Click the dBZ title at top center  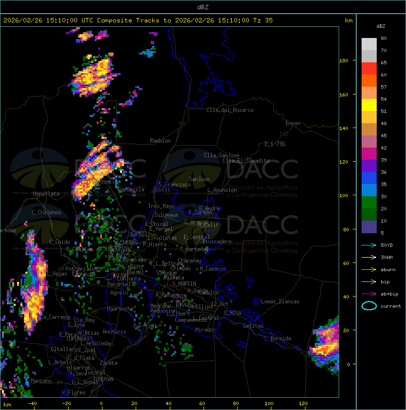point(203,7)
